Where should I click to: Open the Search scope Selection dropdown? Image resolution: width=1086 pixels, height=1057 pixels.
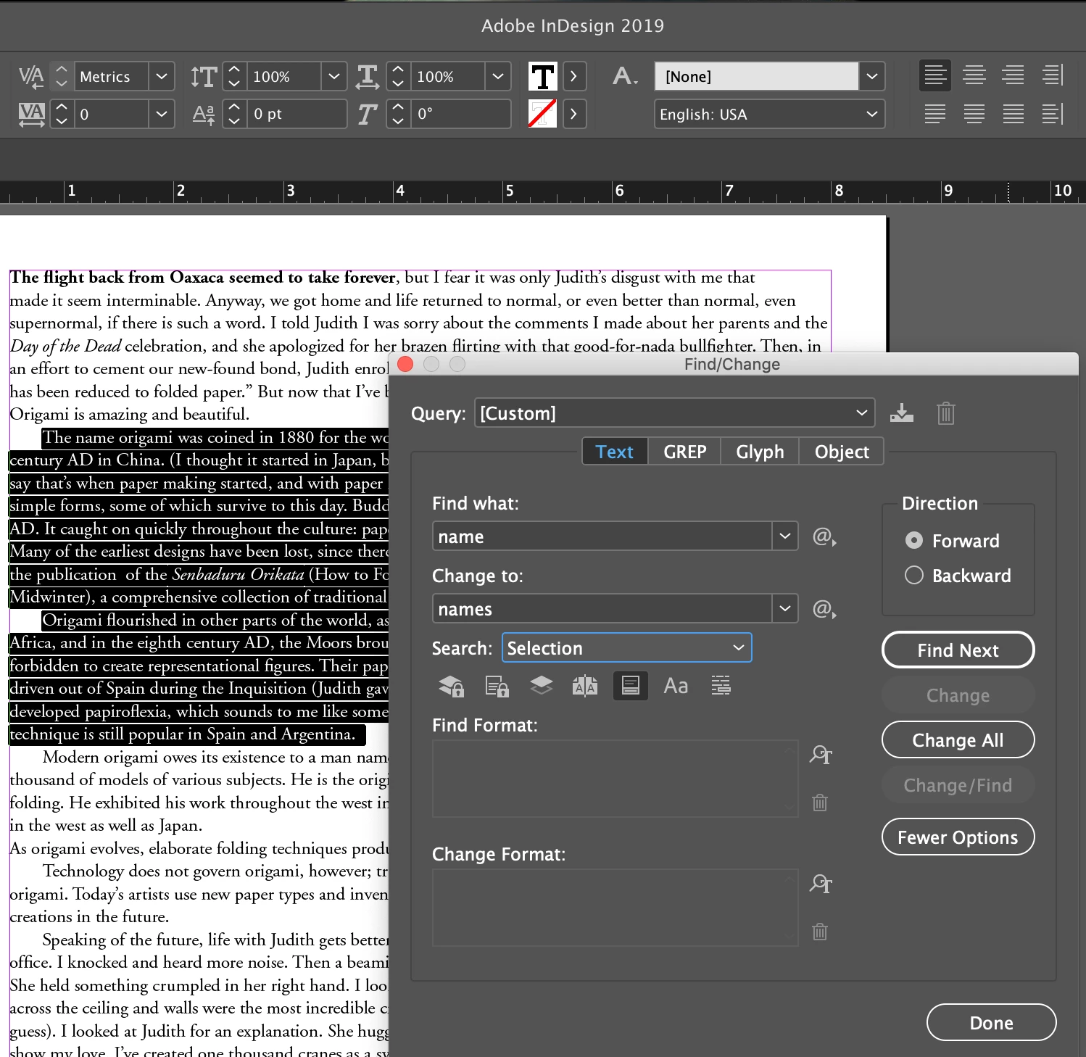tap(627, 648)
